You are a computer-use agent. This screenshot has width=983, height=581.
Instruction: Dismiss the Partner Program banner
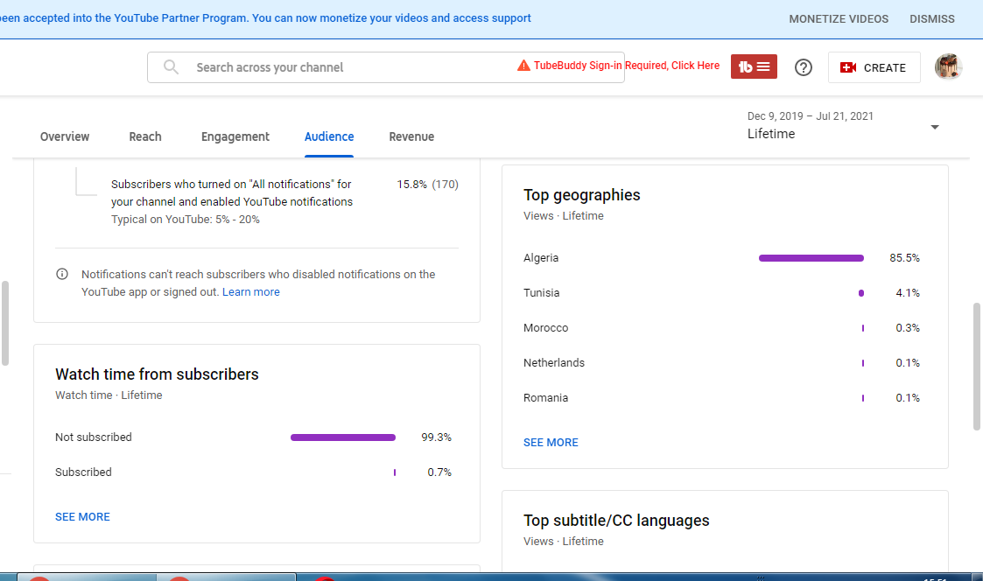pos(931,18)
